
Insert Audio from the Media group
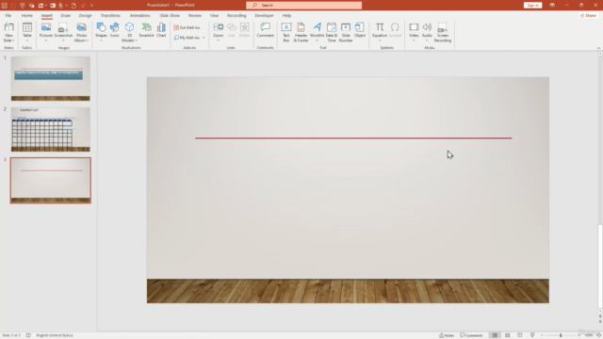(x=427, y=32)
